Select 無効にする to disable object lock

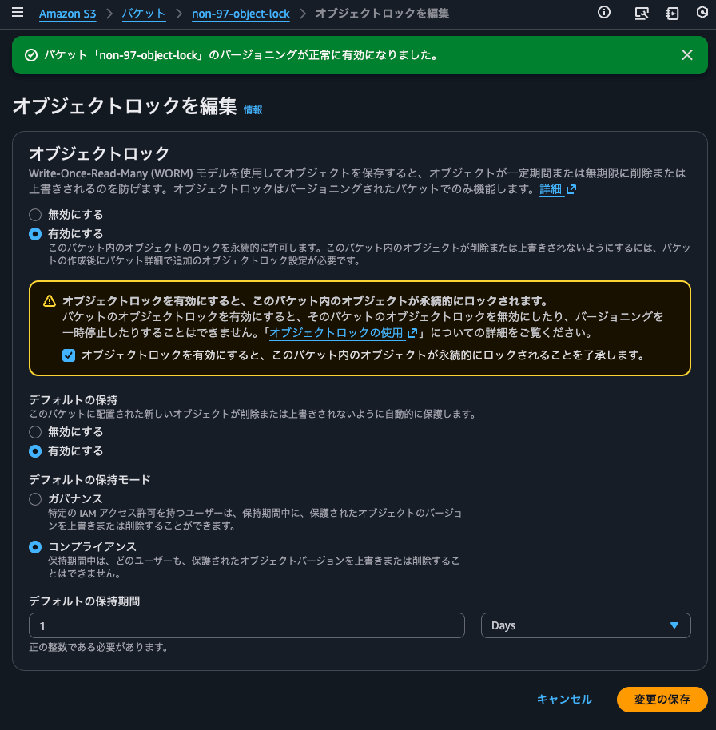[34, 214]
